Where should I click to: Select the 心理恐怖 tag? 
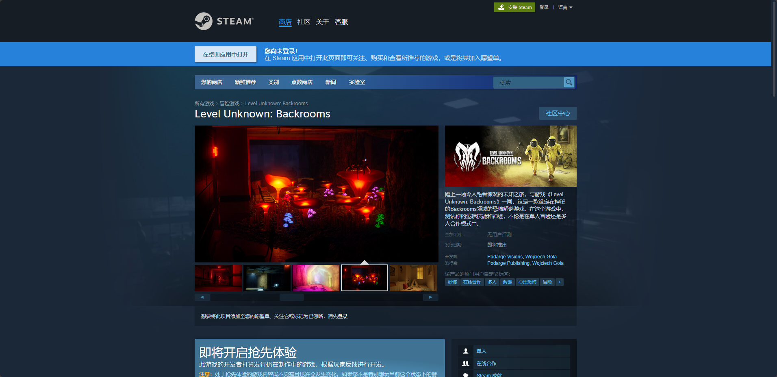[527, 282]
